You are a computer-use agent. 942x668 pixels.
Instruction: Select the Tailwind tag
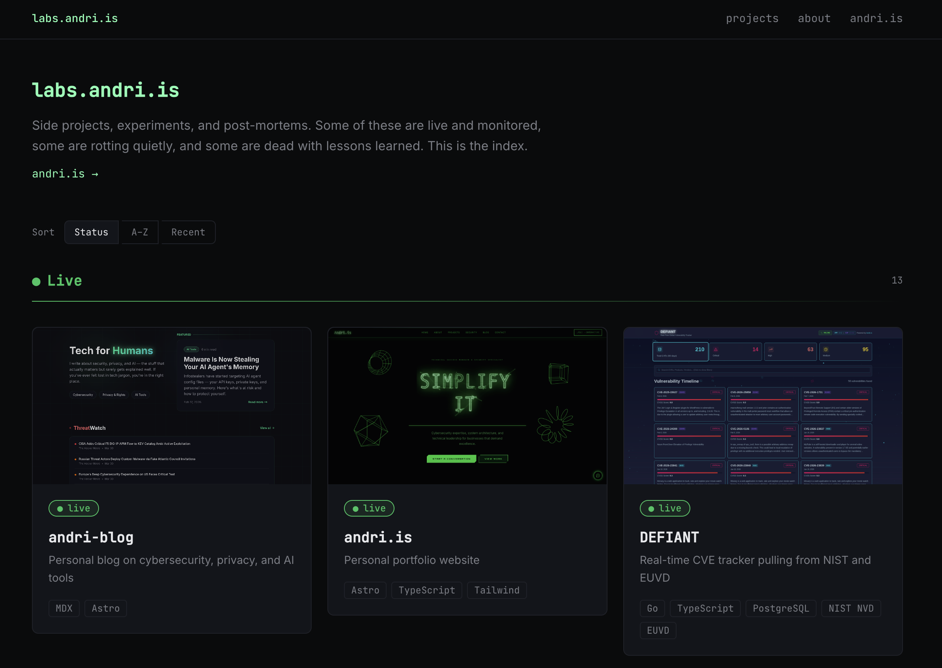[497, 590]
